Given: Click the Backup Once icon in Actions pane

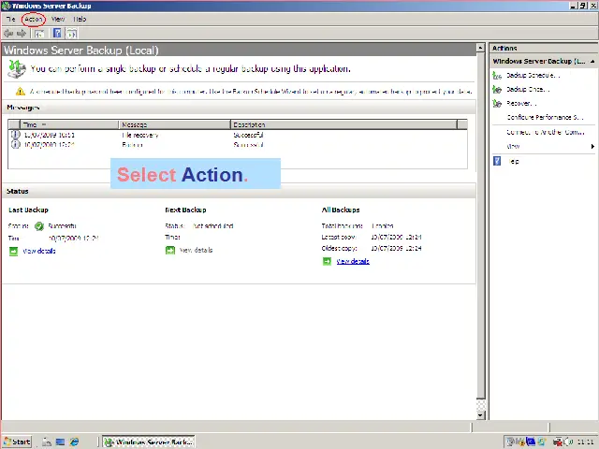Looking at the screenshot, I should (497, 90).
